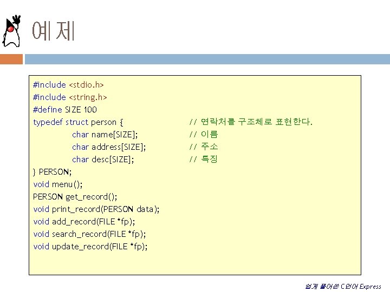Click the void search_record(FILE *fp); line
This screenshot has height=292, width=390.
[89, 234]
